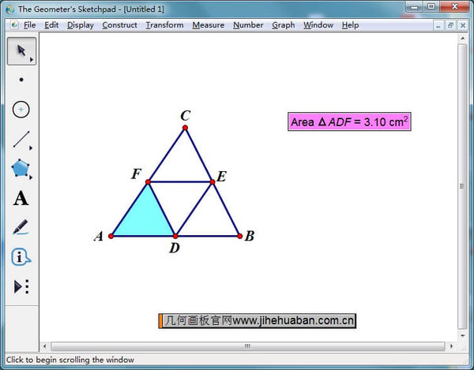Select the Information tool

click(21, 257)
